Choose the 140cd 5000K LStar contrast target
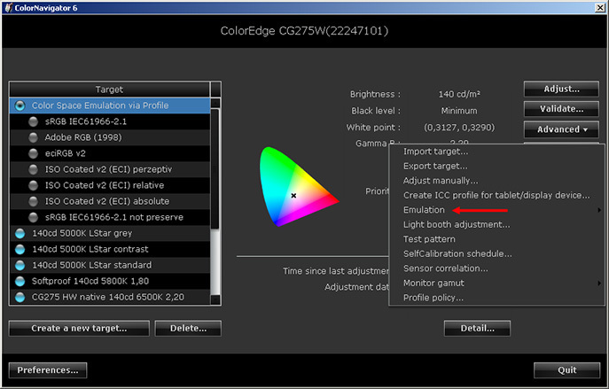Screen dimensions: 609x389 point(110,249)
